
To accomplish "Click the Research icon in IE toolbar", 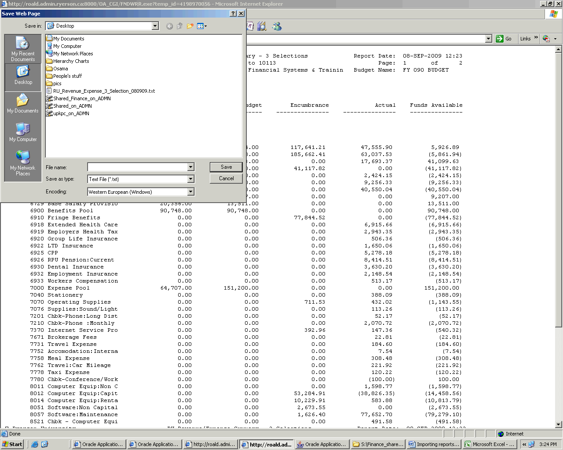I will click(x=262, y=26).
